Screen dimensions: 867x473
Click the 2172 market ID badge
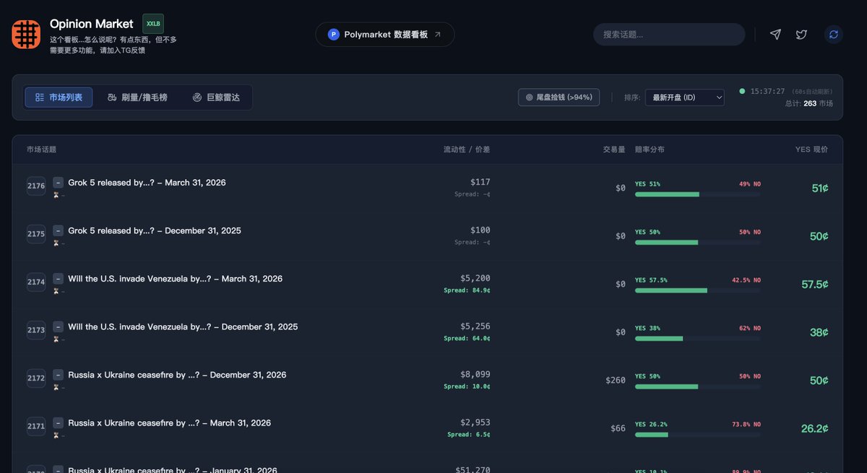pyautogui.click(x=36, y=378)
